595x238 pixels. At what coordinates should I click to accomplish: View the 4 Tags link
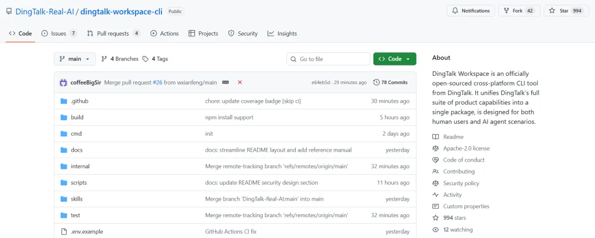click(x=155, y=59)
